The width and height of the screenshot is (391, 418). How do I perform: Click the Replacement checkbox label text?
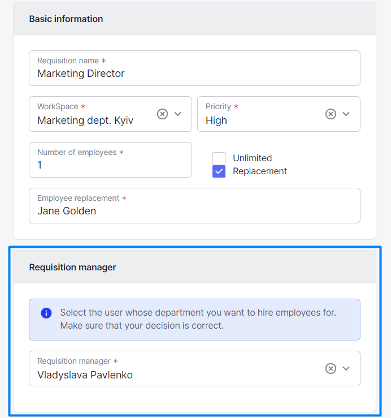(x=260, y=171)
